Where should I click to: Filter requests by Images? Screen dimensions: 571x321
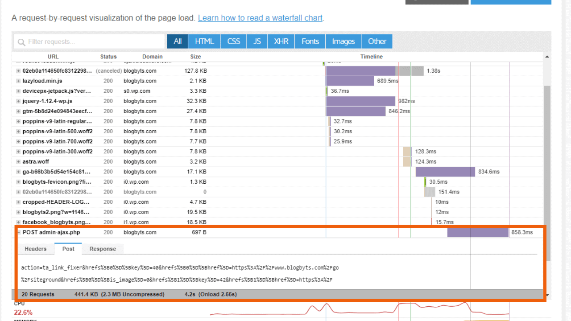(x=343, y=41)
